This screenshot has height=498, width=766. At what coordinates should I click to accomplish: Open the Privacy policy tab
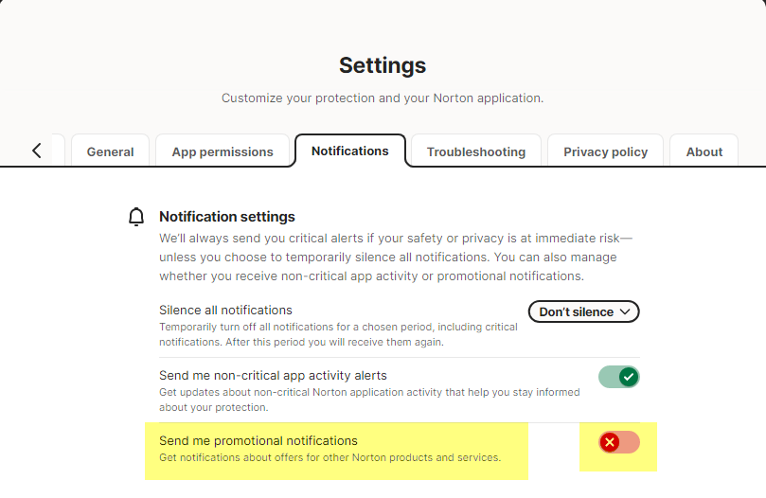coord(606,151)
